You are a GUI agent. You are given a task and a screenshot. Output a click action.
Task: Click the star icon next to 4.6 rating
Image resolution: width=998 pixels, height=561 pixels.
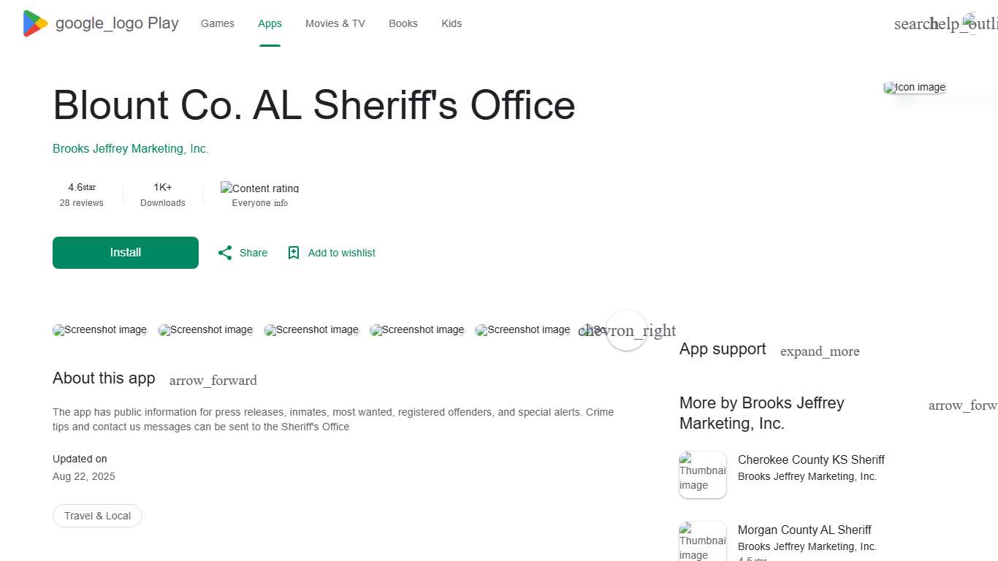click(x=88, y=187)
